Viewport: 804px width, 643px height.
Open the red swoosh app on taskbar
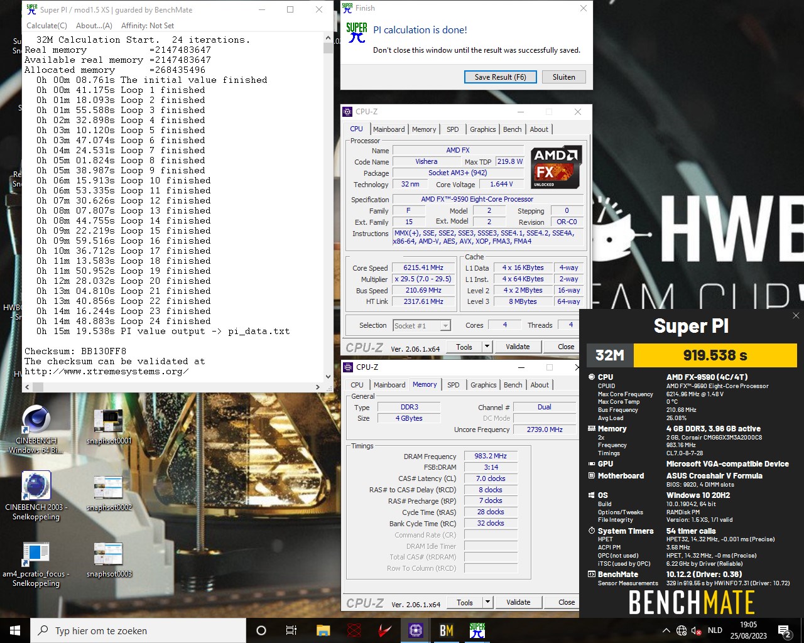tap(384, 630)
